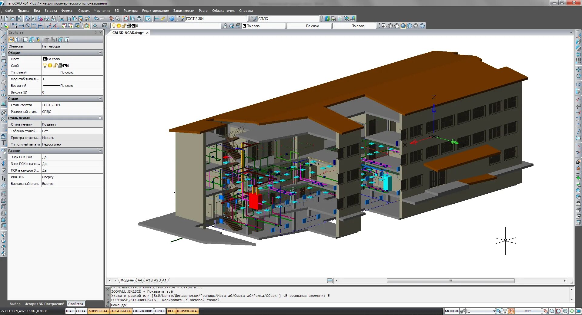Image resolution: width=582 pixels, height=315 pixels.
Task: Select the Text tool (T) in left toolbar
Action: pyautogui.click(x=4, y=143)
